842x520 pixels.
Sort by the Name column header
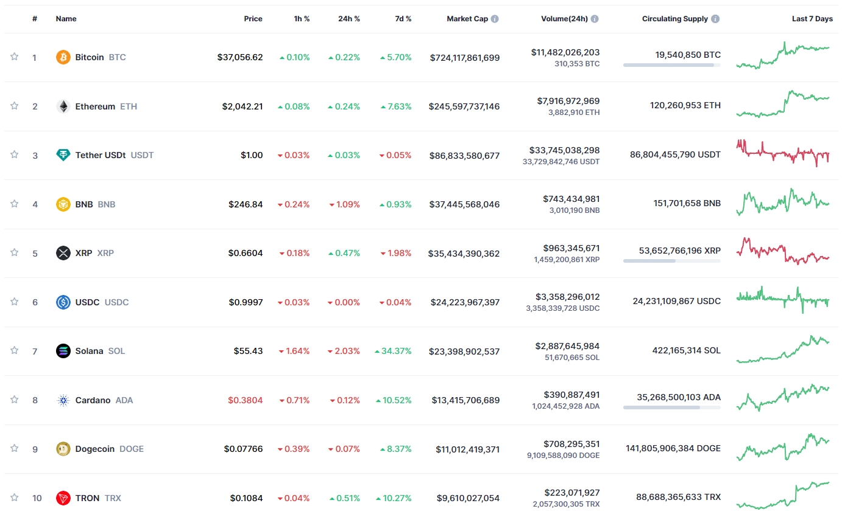pyautogui.click(x=66, y=19)
